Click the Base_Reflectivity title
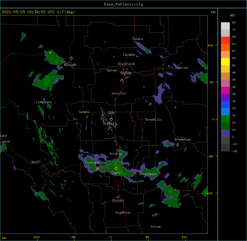The width and height of the screenshot is (247, 241). click(x=123, y=4)
